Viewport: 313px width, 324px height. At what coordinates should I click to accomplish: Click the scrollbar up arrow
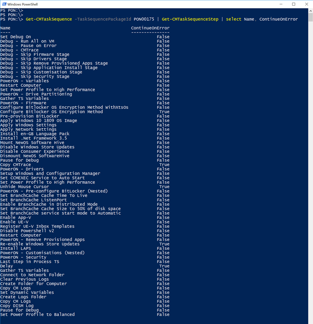coord(310,11)
